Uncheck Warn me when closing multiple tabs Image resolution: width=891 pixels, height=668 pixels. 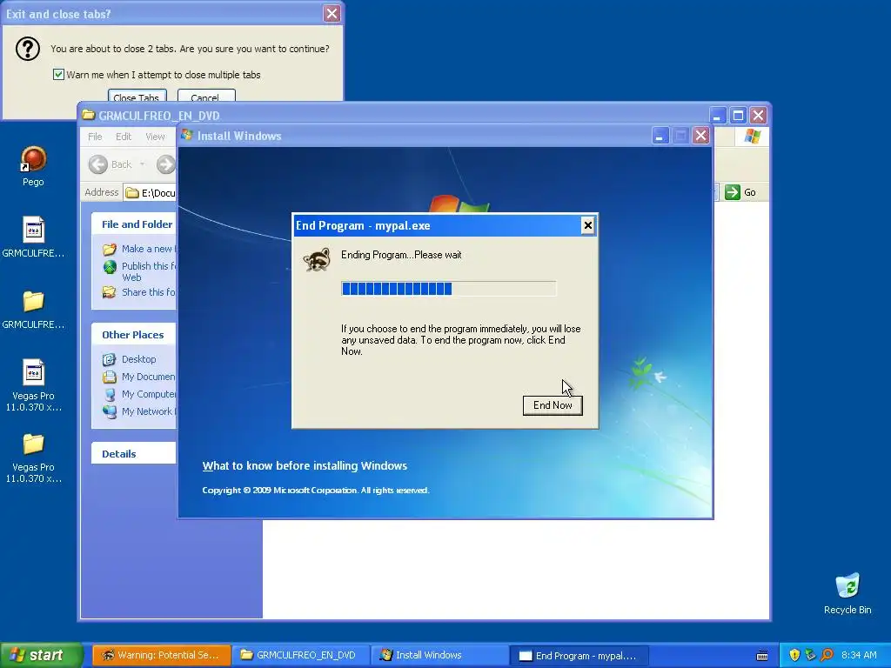pos(58,75)
